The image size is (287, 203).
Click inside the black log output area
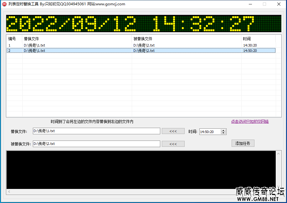[141, 170]
